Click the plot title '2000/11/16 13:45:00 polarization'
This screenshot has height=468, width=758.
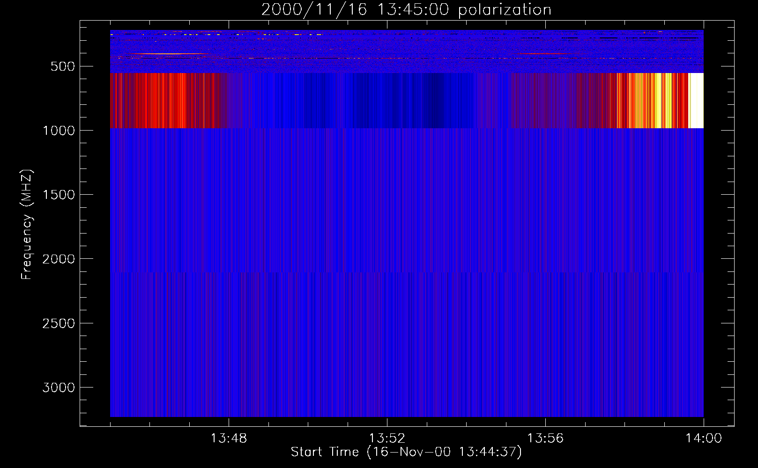click(406, 10)
